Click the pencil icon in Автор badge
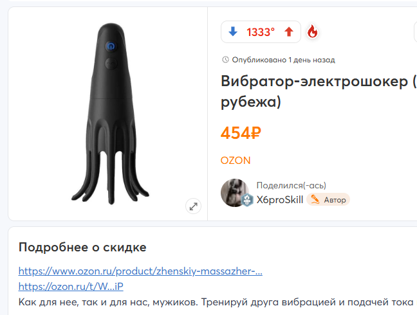Image resolution: width=417 pixels, height=315 pixels. coord(315,199)
